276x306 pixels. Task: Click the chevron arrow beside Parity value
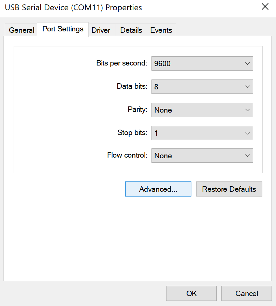click(247, 110)
